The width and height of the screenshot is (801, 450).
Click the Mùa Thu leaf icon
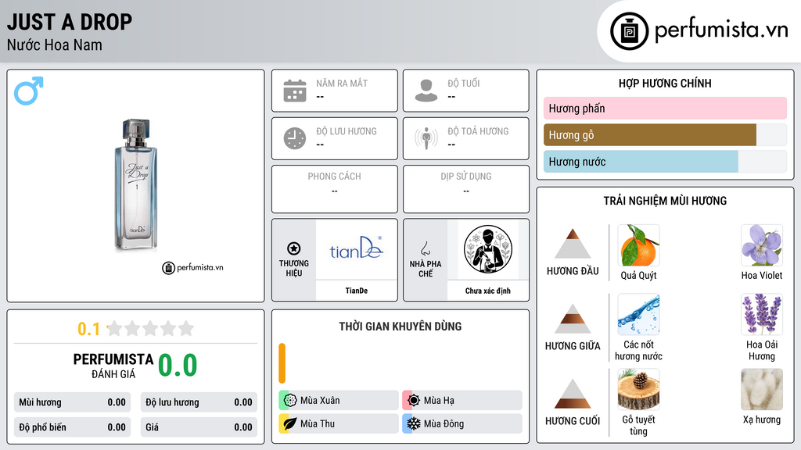tap(290, 423)
